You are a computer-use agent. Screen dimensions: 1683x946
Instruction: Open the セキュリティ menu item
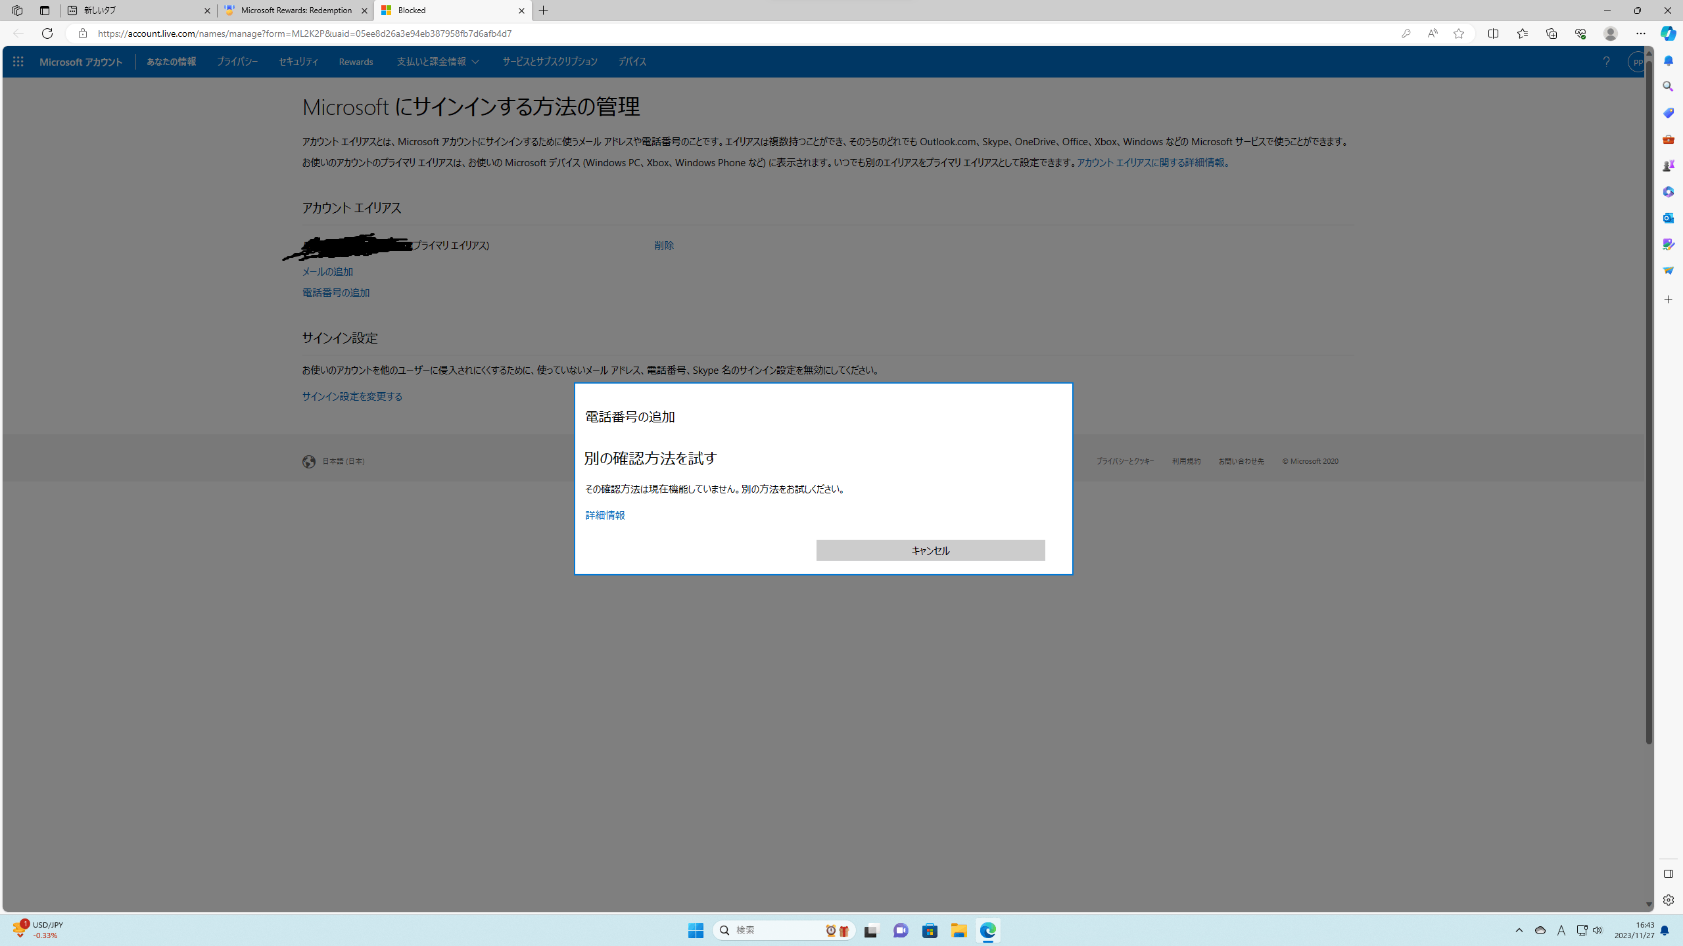[x=298, y=62]
